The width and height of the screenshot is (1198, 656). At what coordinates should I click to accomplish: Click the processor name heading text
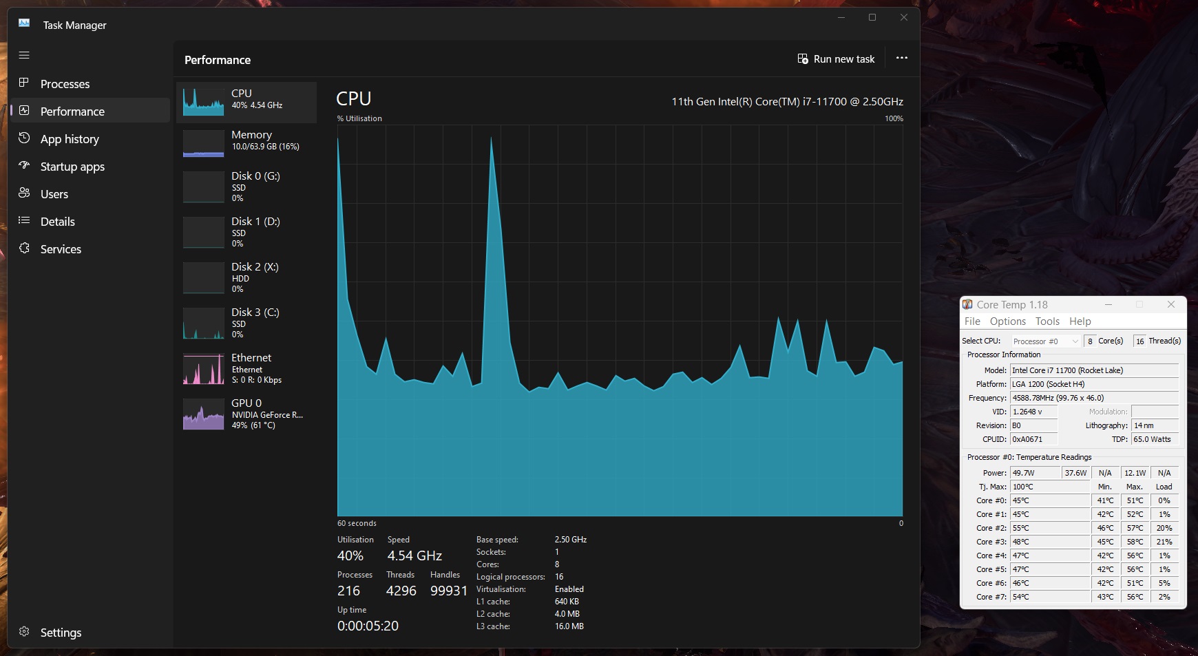[787, 101]
